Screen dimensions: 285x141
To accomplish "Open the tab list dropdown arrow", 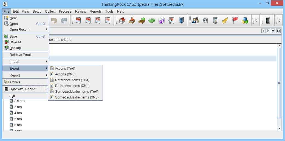I will [x=273, y=31].
